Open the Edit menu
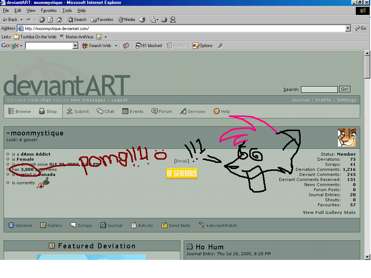The height and width of the screenshot is (278, 371). pyautogui.click(x=18, y=10)
